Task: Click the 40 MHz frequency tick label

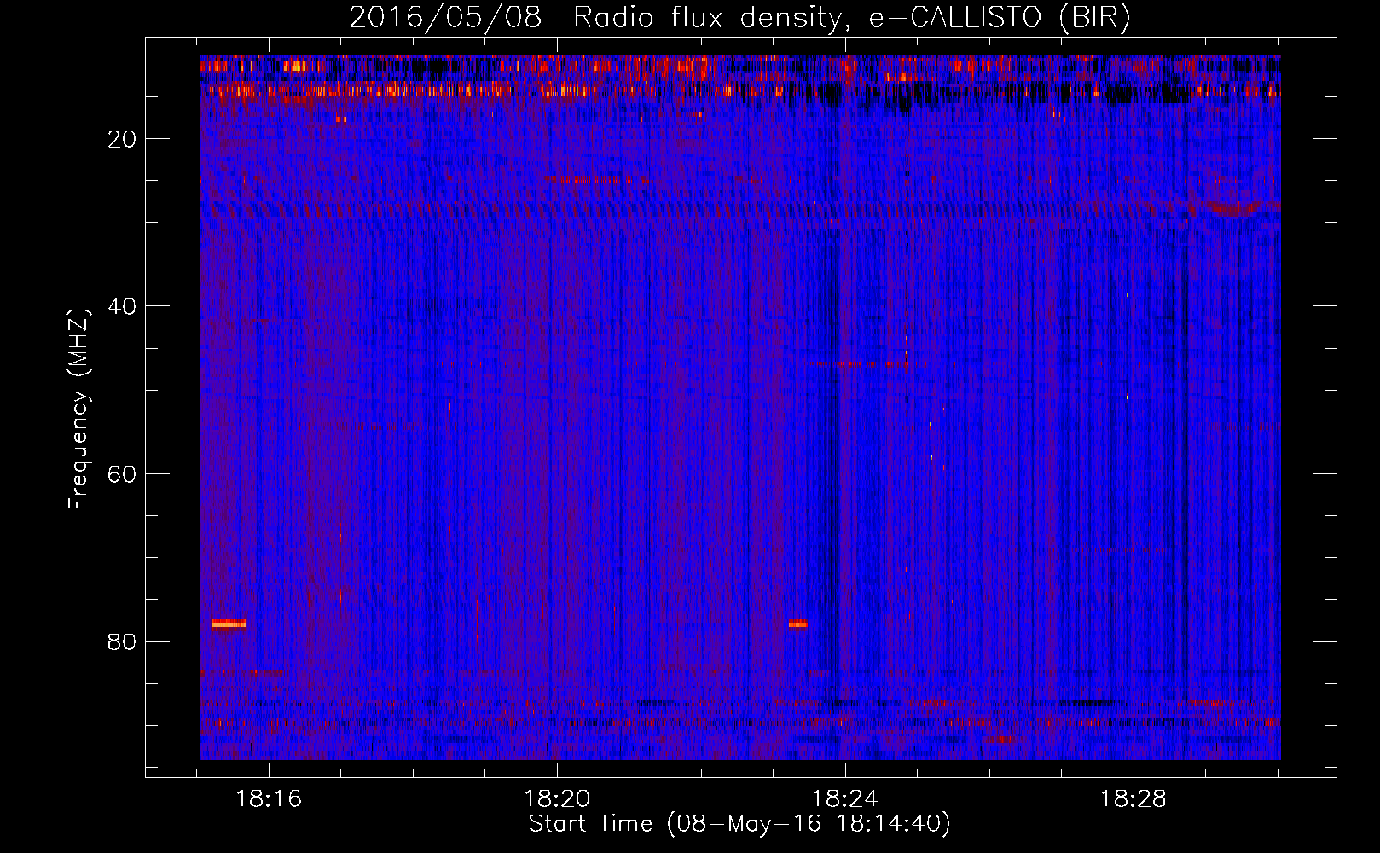Action: [122, 306]
